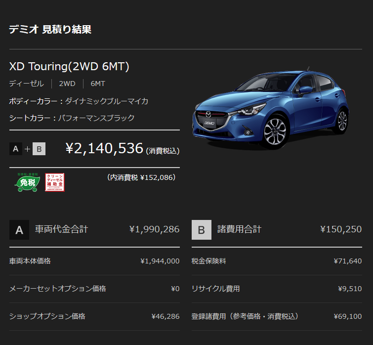Viewport: 373px width, 345px height.
Task: Click the 諸費用合計 heading
Action: [x=239, y=229]
